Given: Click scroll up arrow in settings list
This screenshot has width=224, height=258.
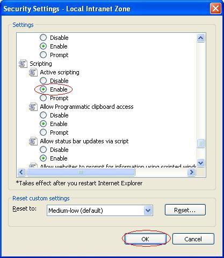Looking at the screenshot, I should tap(200, 38).
